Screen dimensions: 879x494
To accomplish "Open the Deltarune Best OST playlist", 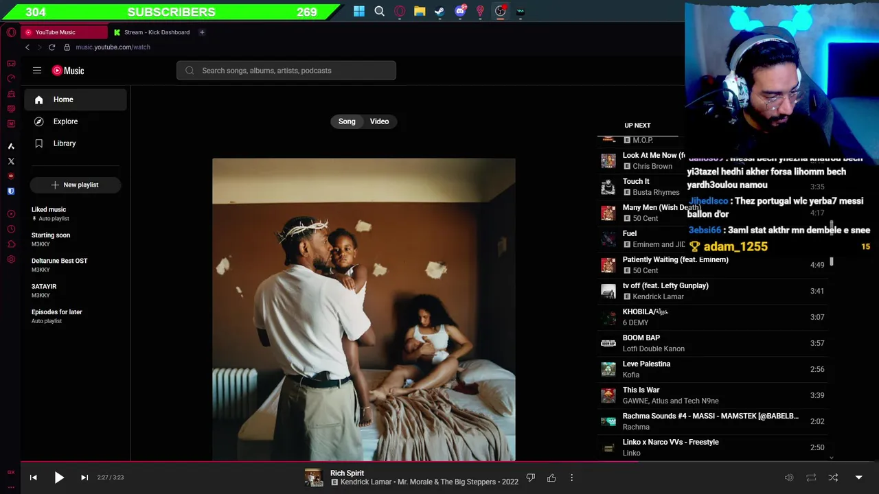I will pyautogui.click(x=76, y=265).
